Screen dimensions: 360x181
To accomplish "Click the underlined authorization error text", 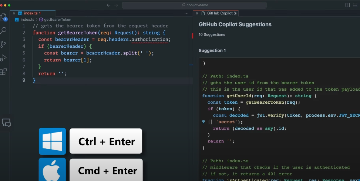I will 150,39.
